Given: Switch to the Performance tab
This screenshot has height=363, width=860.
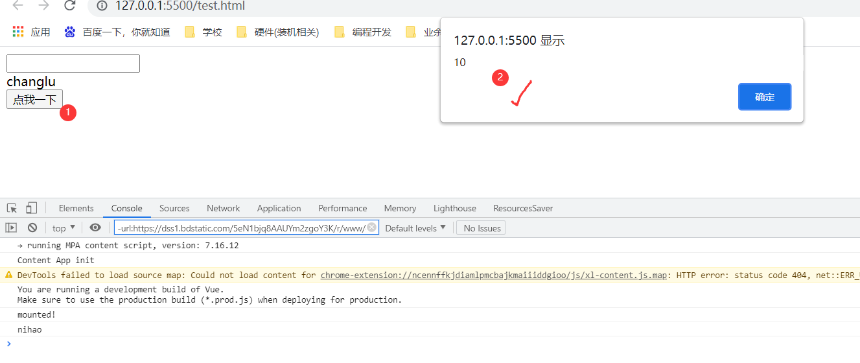Looking at the screenshot, I should (343, 208).
